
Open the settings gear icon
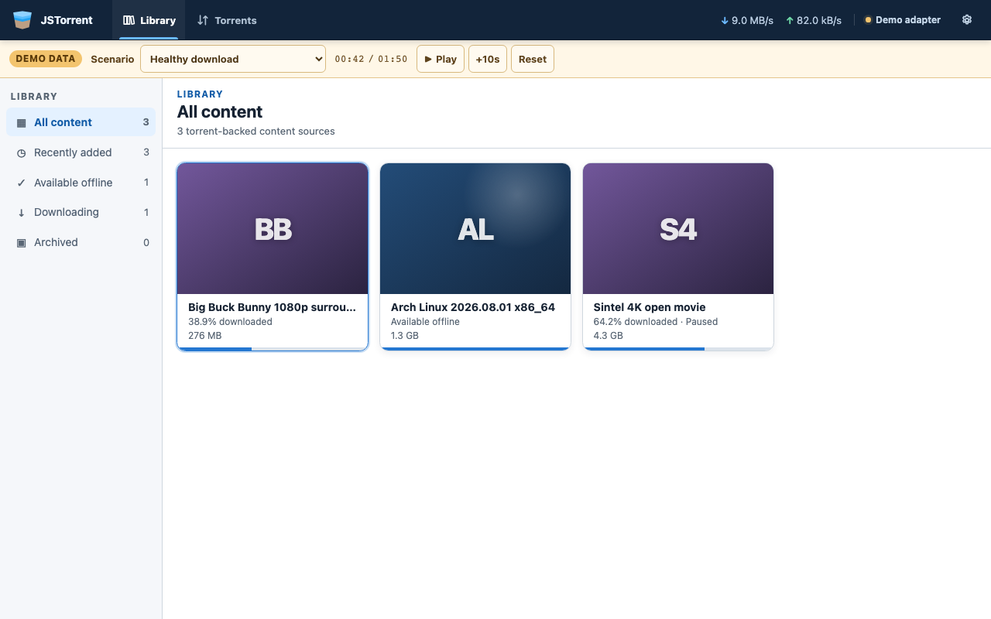click(967, 20)
